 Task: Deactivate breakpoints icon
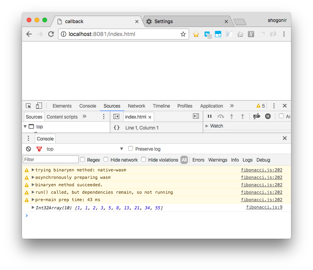click(x=257, y=116)
